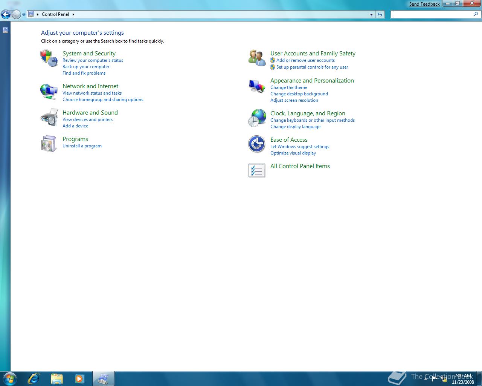Open the System and Security category
482x386 pixels.
coord(89,54)
